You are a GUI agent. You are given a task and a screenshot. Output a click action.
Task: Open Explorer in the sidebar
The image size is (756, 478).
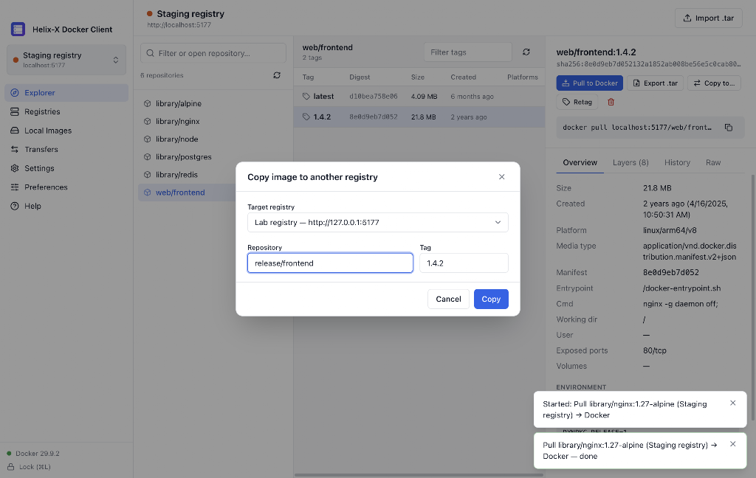tap(66, 92)
